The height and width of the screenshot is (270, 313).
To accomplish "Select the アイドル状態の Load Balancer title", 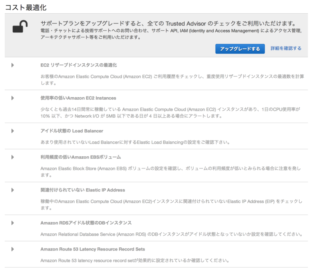I will click(72, 131).
